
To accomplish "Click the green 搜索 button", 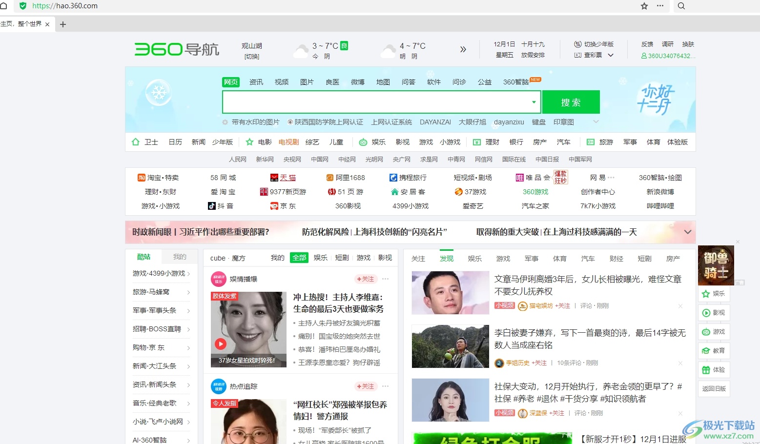I will click(571, 102).
